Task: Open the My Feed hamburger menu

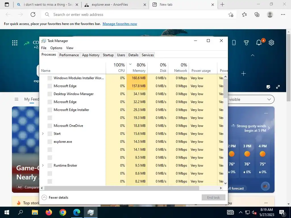Action: coord(16,99)
